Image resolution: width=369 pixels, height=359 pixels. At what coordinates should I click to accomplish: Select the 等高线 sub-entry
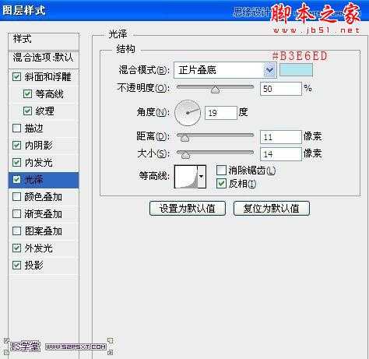tap(50, 94)
